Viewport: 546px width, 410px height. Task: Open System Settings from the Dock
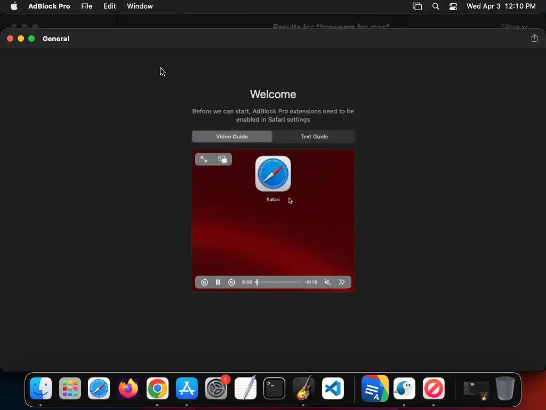point(216,389)
